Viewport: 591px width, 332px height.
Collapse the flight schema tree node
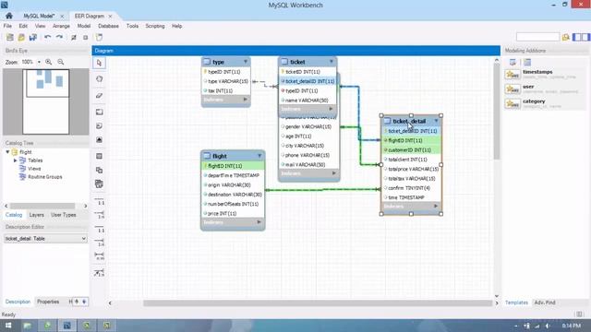(x=7, y=151)
